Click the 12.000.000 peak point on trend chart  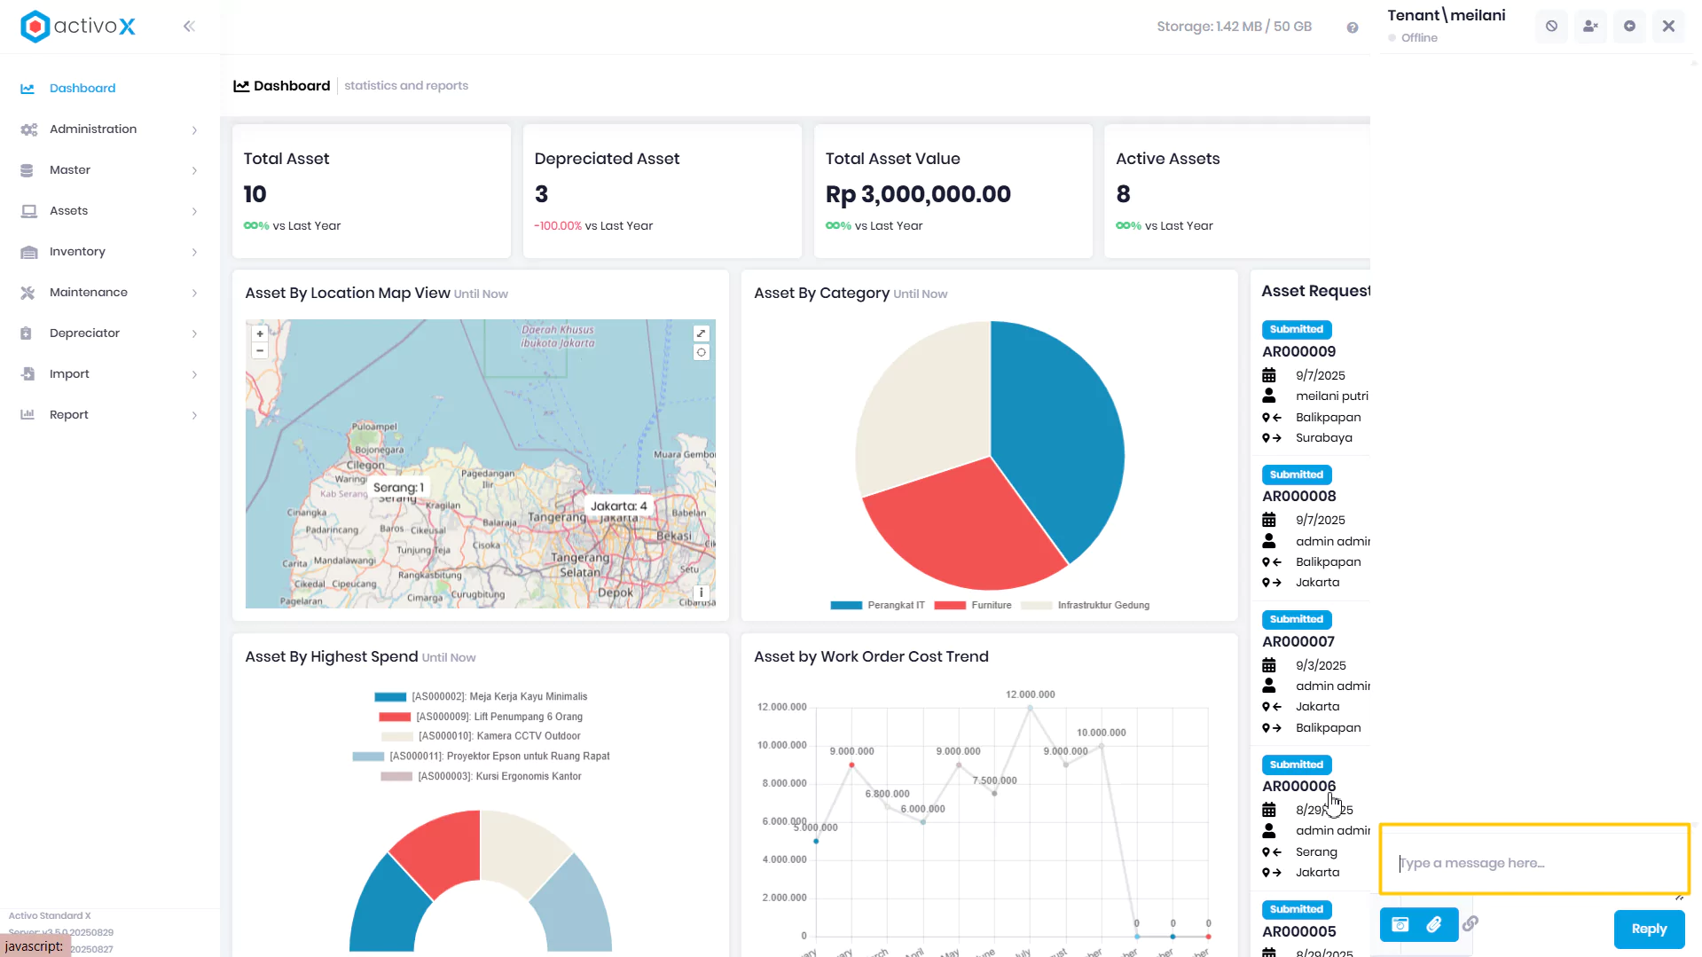click(1030, 708)
